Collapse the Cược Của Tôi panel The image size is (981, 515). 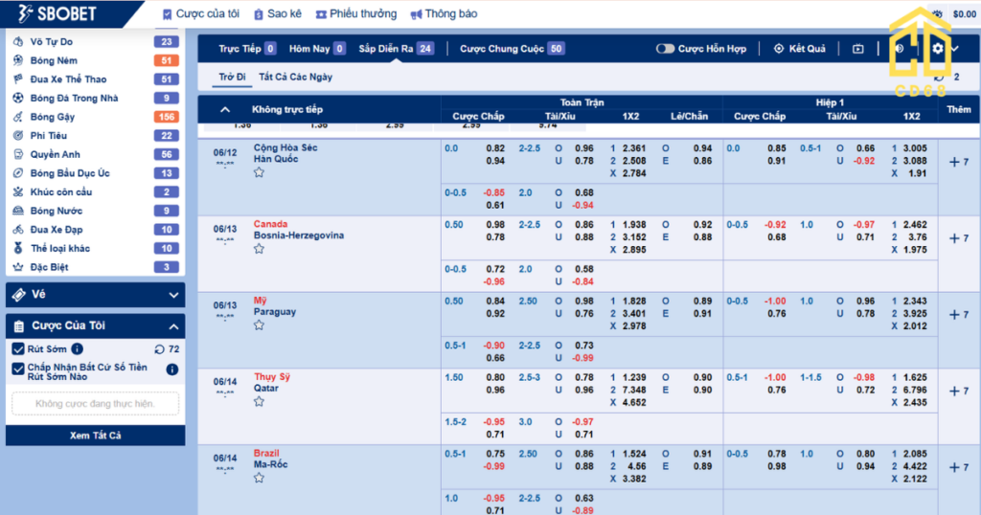pos(173,326)
